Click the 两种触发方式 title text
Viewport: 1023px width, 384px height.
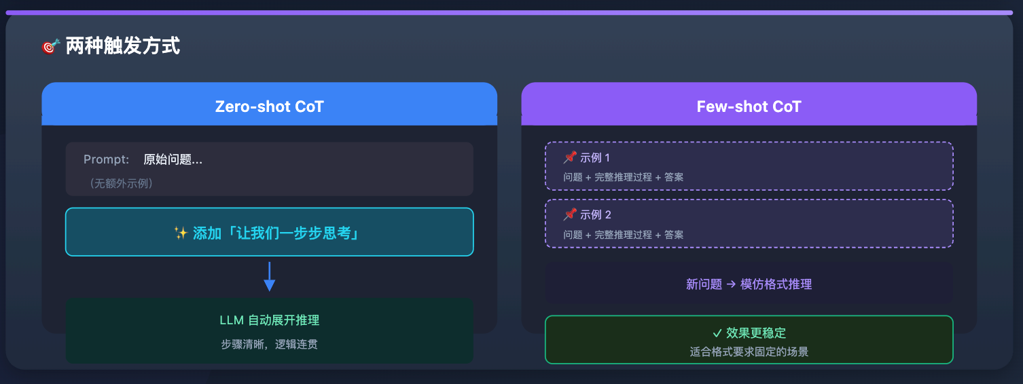[122, 47]
